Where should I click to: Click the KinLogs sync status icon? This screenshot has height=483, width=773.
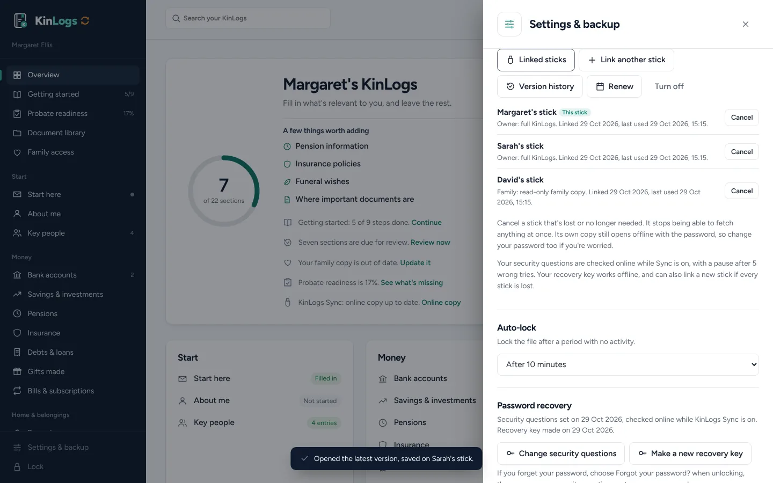point(85,21)
